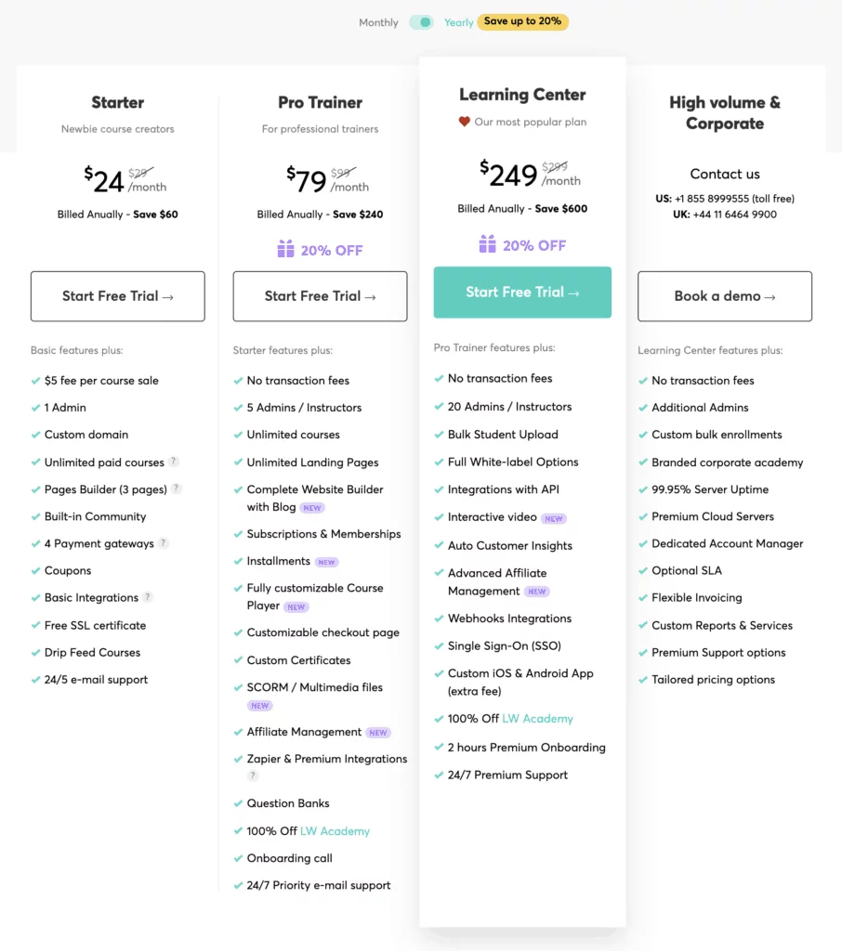Viewport: 842px width, 951px height.
Task: Start Free Trial for Learning Center plan
Action: pos(522,293)
